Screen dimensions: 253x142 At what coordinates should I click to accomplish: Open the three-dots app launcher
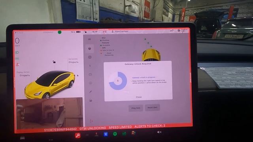point(87,135)
